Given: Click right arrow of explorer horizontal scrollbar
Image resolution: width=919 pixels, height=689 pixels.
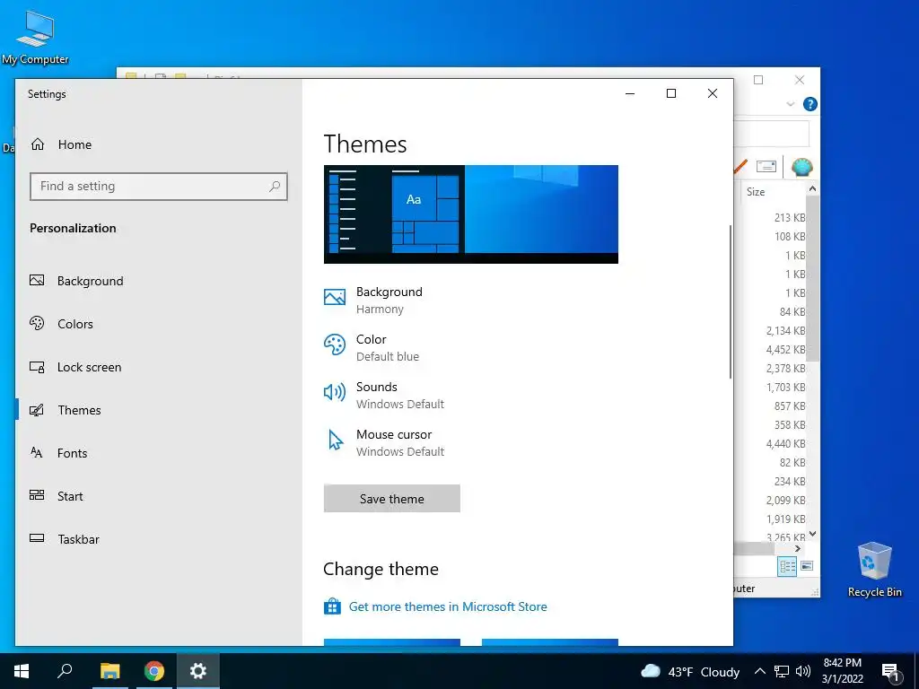Looking at the screenshot, I should click(x=797, y=548).
